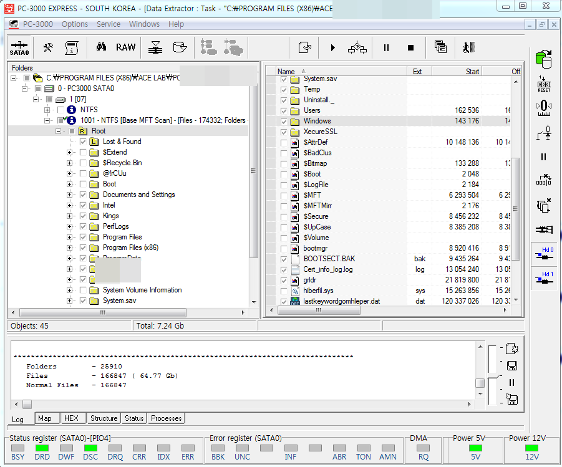Uncheck the Kings folder checkbox

[x=83, y=216]
